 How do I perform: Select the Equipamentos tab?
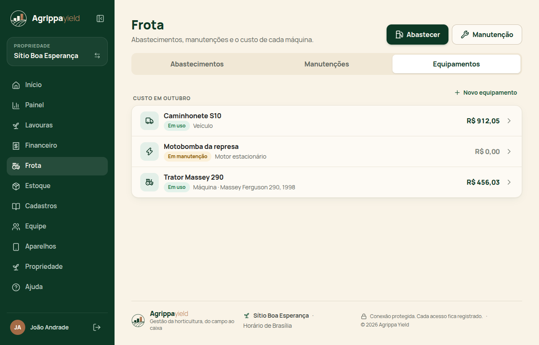456,64
